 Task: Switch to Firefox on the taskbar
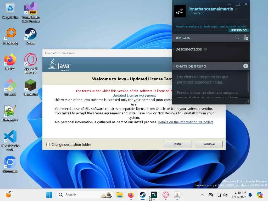pyautogui.click(x=131, y=195)
